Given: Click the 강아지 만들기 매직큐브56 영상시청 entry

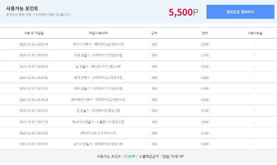Looking at the screenshot, I should [98, 144].
